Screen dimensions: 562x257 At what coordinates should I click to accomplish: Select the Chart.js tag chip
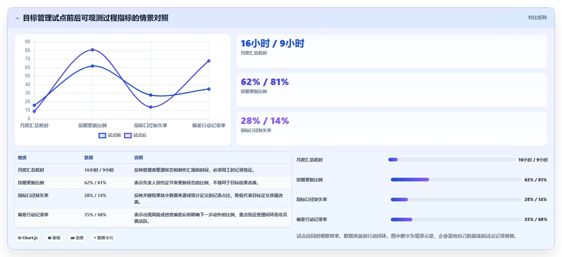pos(28,238)
